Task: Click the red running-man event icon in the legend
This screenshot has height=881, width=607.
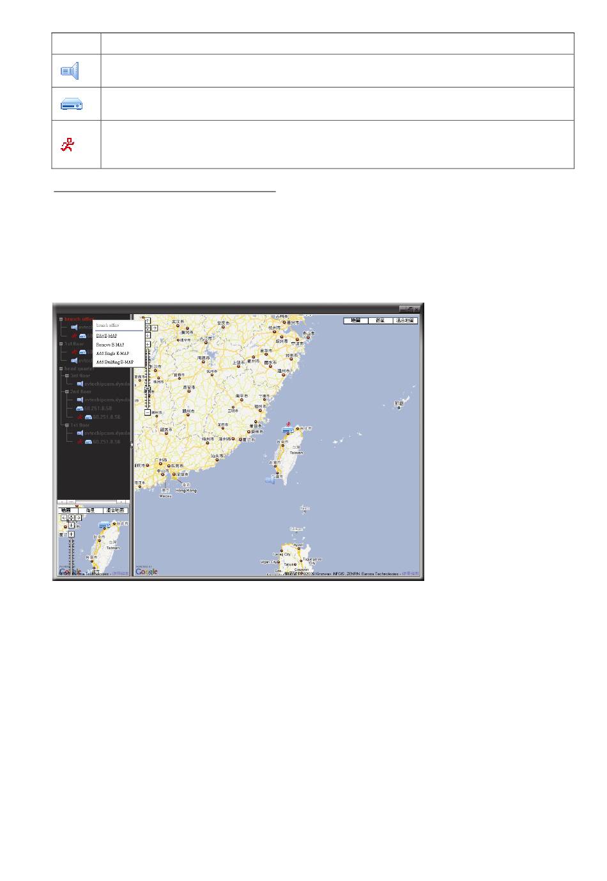Action: point(68,145)
